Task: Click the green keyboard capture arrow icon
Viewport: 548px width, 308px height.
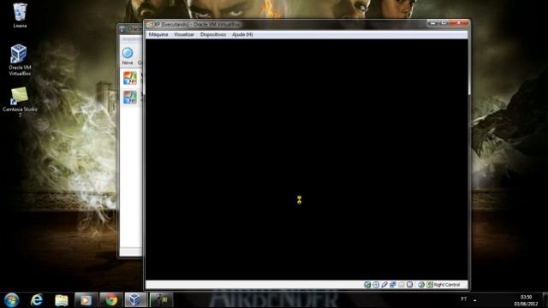Action: tap(430, 285)
